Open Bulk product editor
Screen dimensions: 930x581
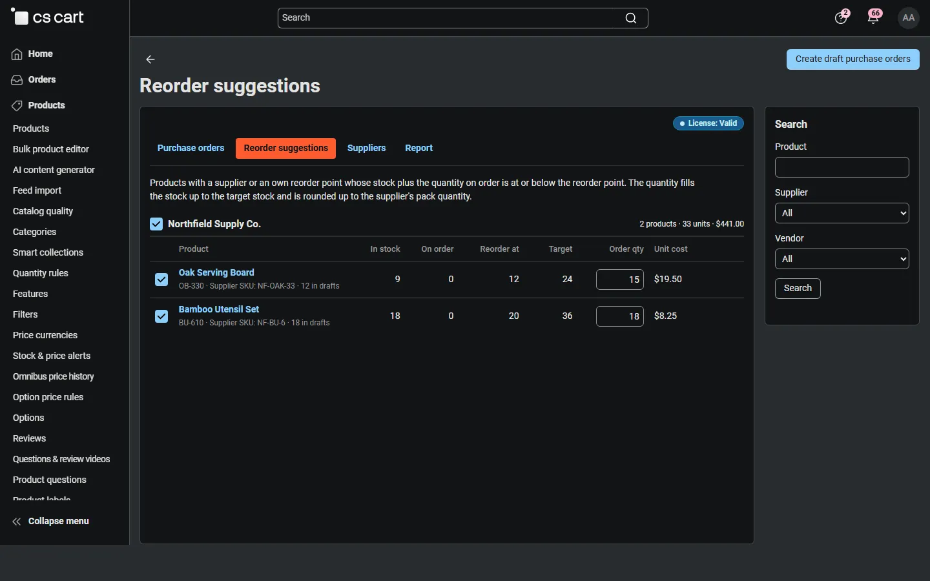coord(51,149)
